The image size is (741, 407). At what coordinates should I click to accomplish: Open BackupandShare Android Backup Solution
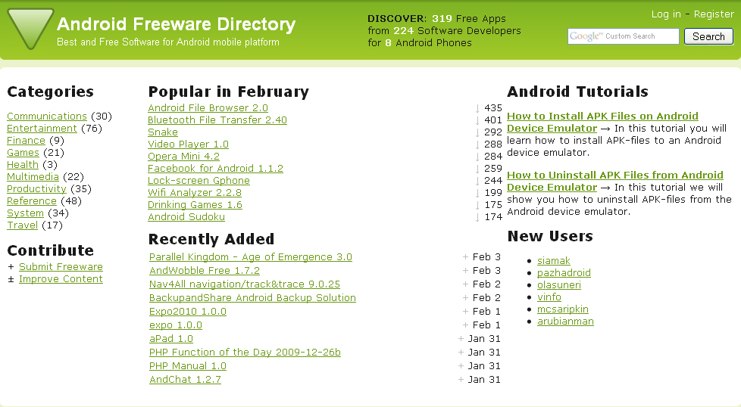point(253,298)
